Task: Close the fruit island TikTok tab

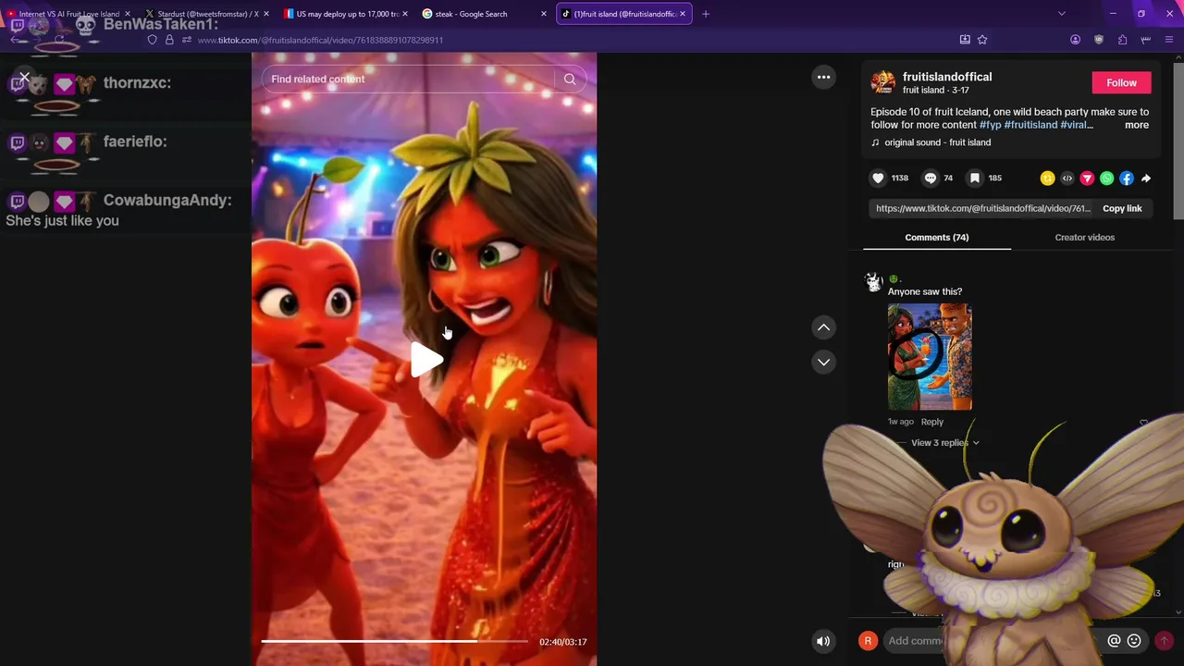Action: pos(683,14)
